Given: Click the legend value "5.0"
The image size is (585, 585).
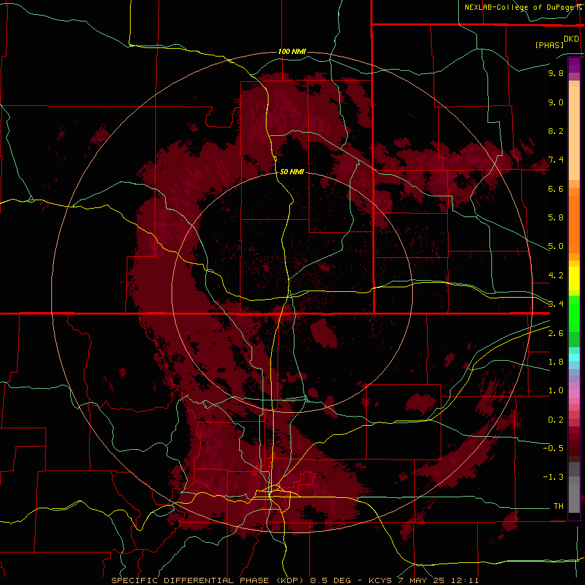Looking at the screenshot, I should (556, 246).
